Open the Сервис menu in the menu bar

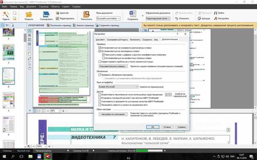[x=66, y=6]
